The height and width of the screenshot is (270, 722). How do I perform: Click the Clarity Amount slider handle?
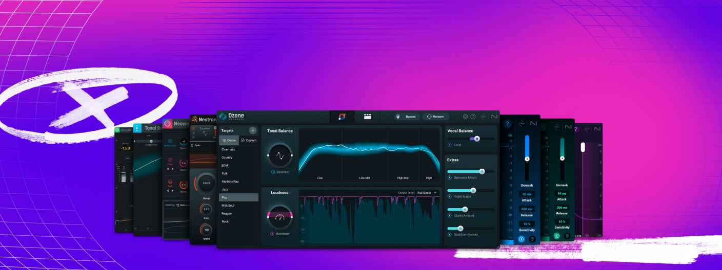465,209
